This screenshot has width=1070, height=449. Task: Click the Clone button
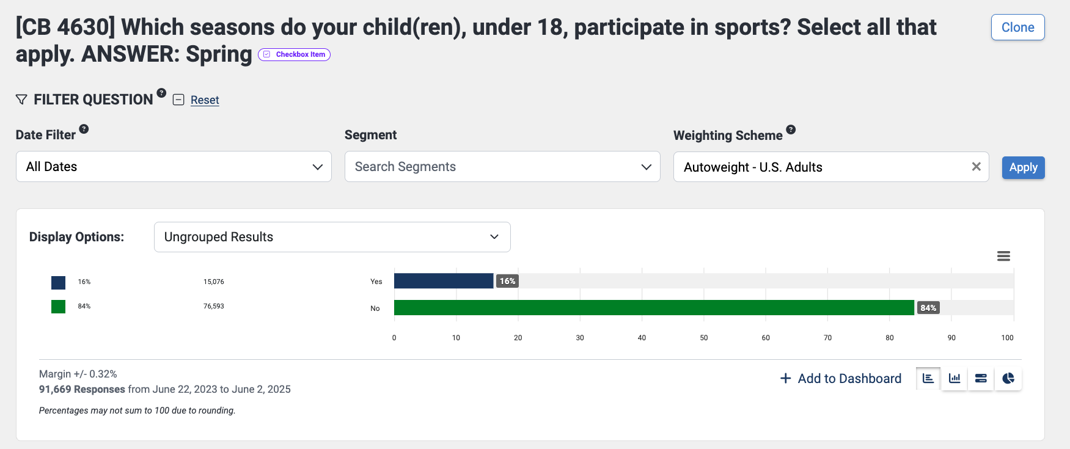[x=1017, y=27]
